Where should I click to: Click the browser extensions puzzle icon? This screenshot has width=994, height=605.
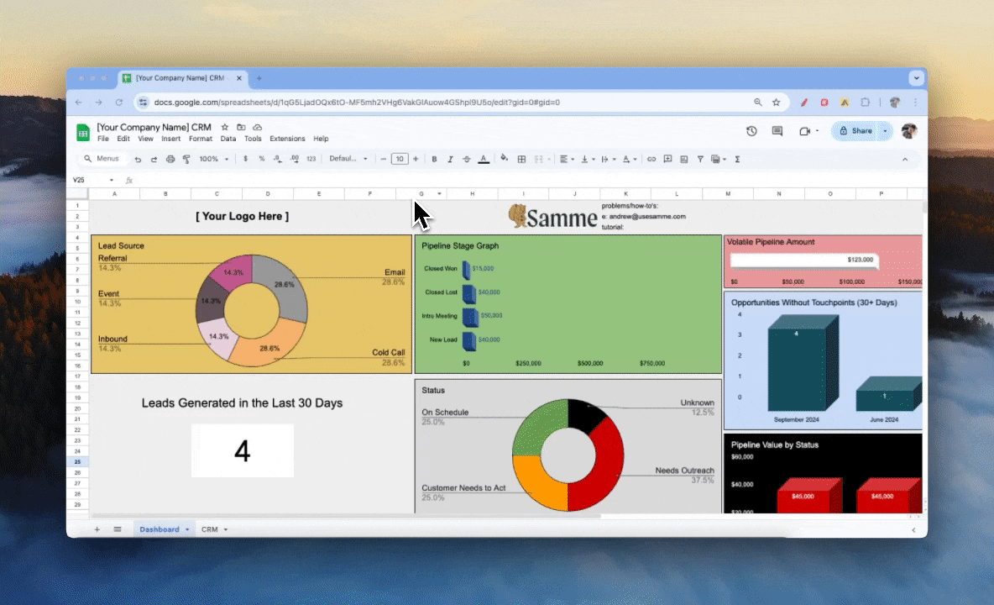(x=866, y=103)
